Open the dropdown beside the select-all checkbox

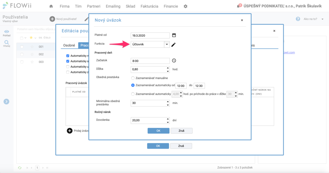click(25, 38)
